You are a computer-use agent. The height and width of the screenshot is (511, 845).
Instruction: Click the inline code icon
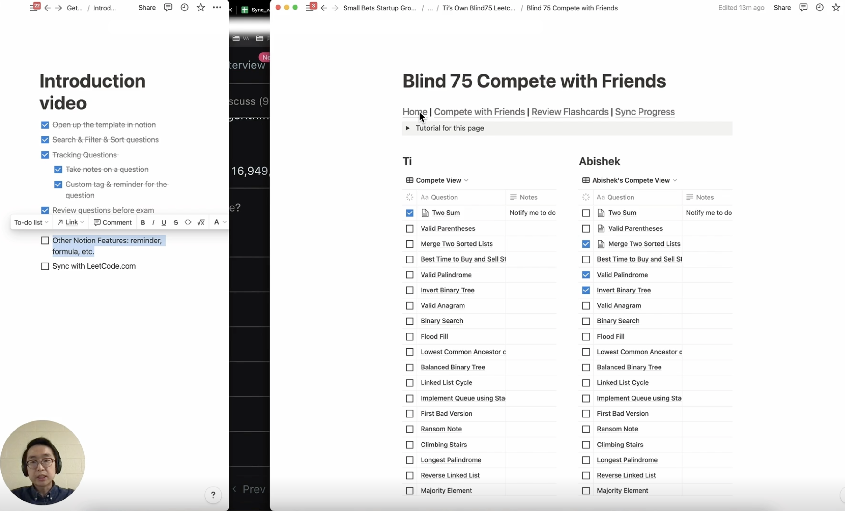click(188, 222)
